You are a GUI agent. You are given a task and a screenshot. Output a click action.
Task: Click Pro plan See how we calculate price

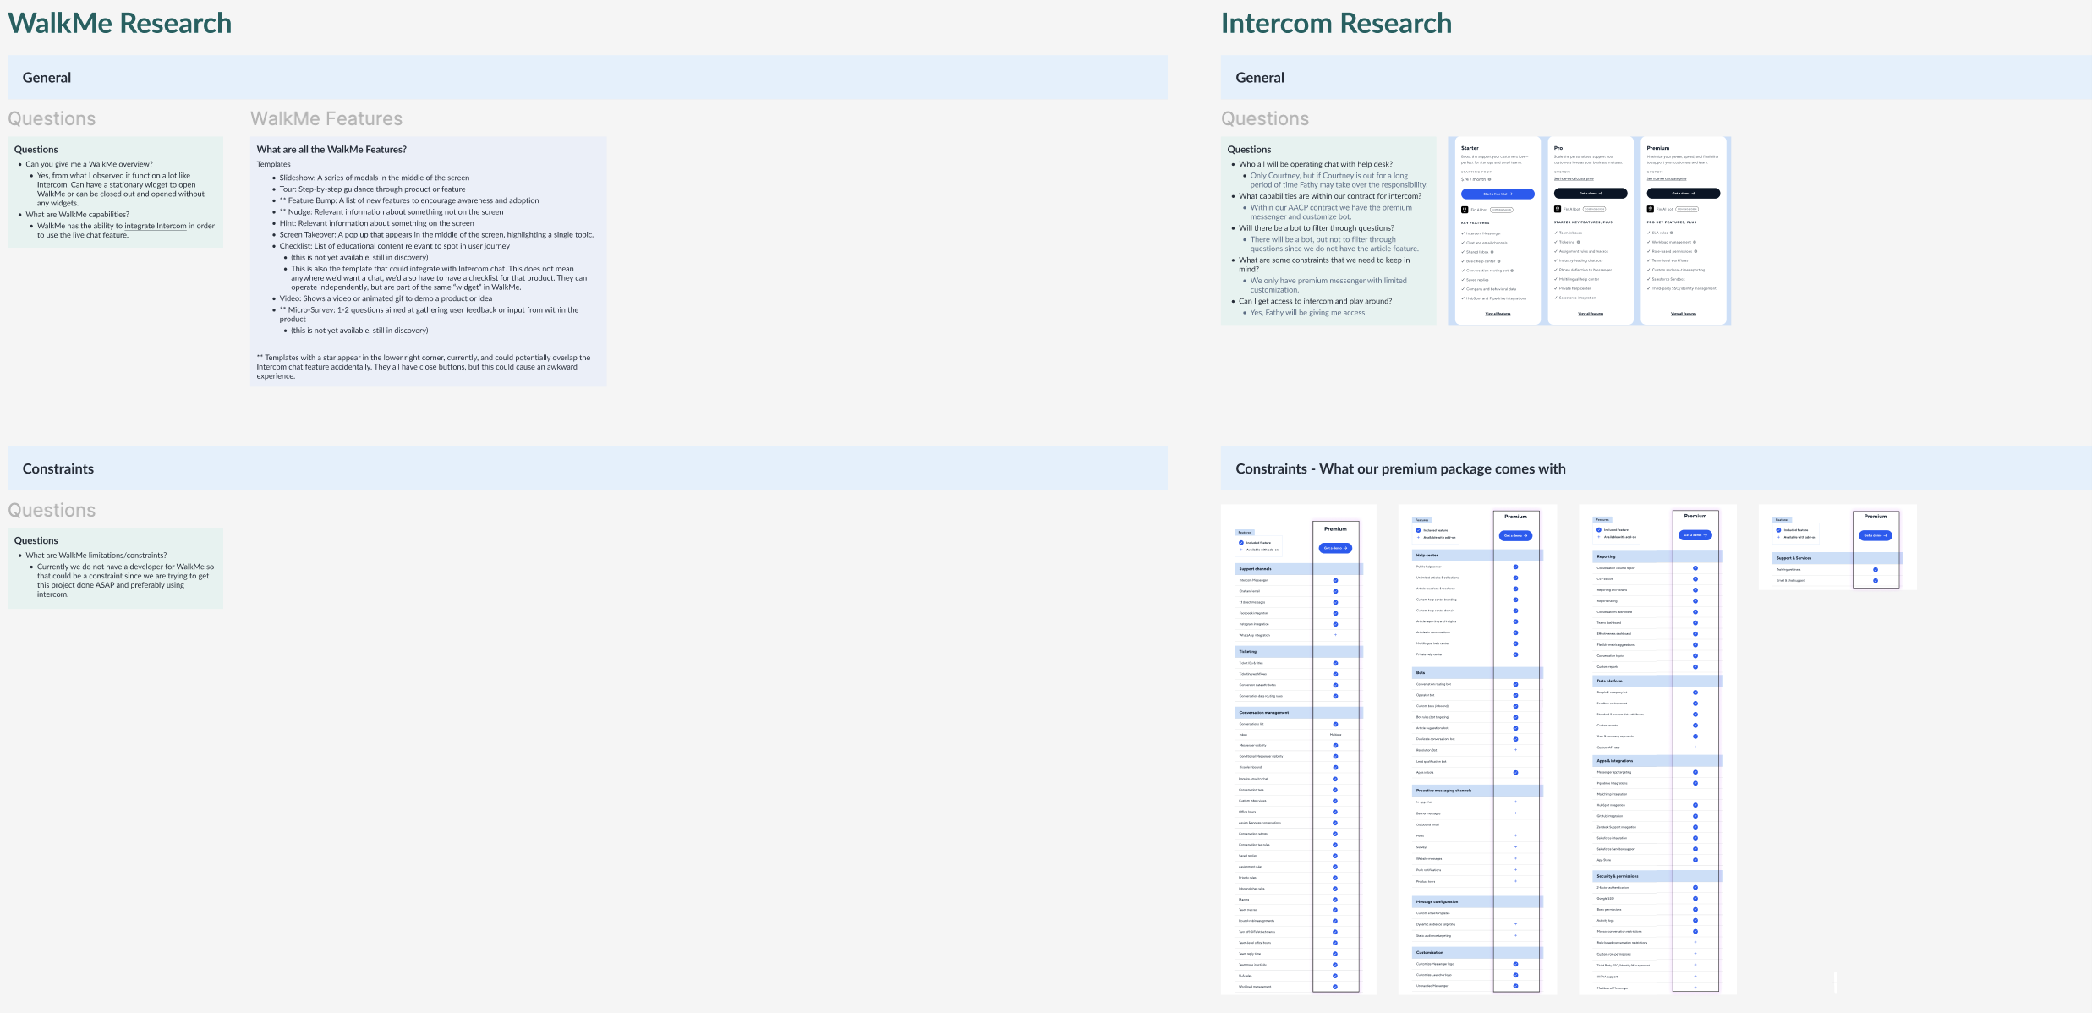point(1574,179)
